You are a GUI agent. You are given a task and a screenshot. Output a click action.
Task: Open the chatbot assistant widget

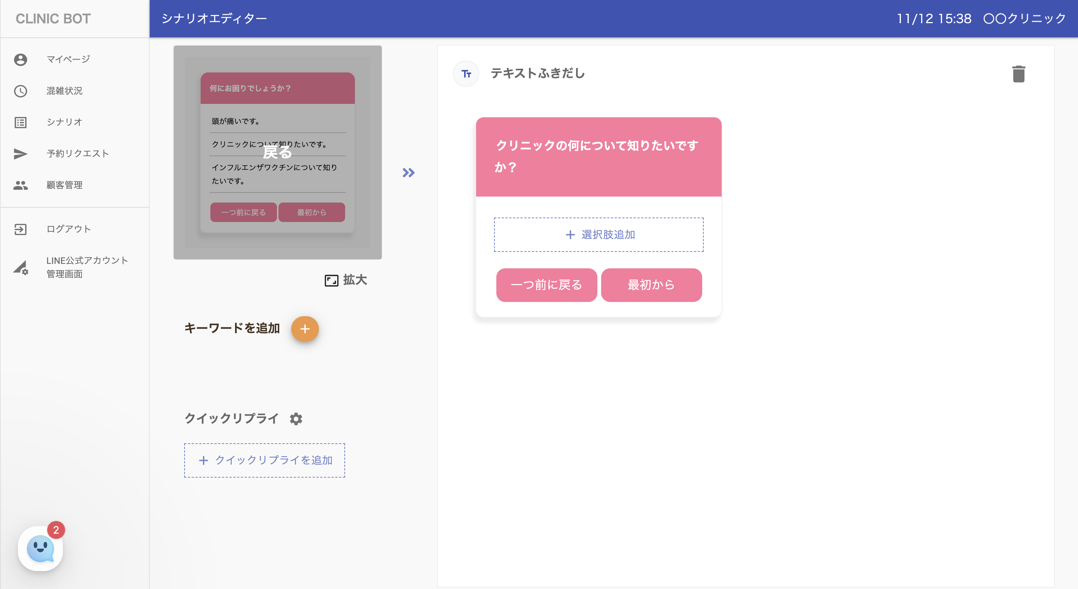pyautogui.click(x=40, y=548)
